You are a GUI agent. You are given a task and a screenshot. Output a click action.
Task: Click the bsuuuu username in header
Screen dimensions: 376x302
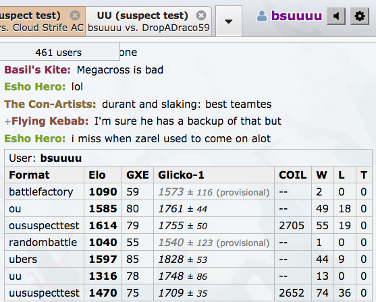[x=296, y=16]
